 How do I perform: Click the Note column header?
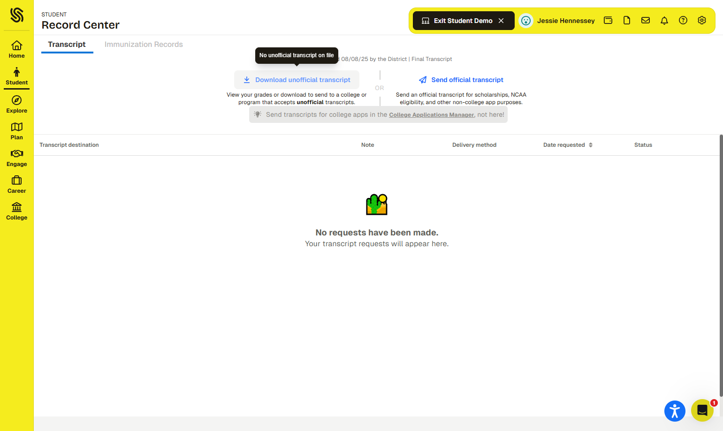pyautogui.click(x=368, y=145)
